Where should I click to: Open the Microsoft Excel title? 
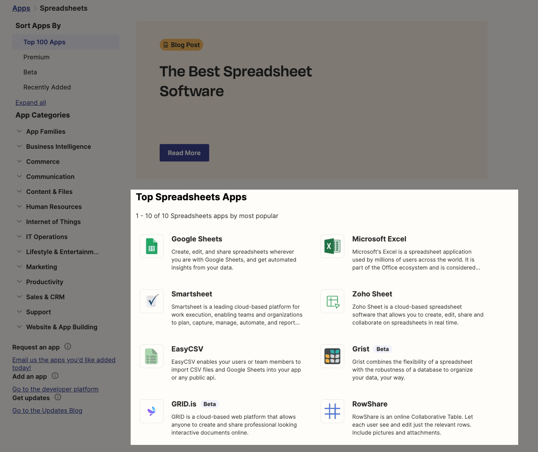379,239
